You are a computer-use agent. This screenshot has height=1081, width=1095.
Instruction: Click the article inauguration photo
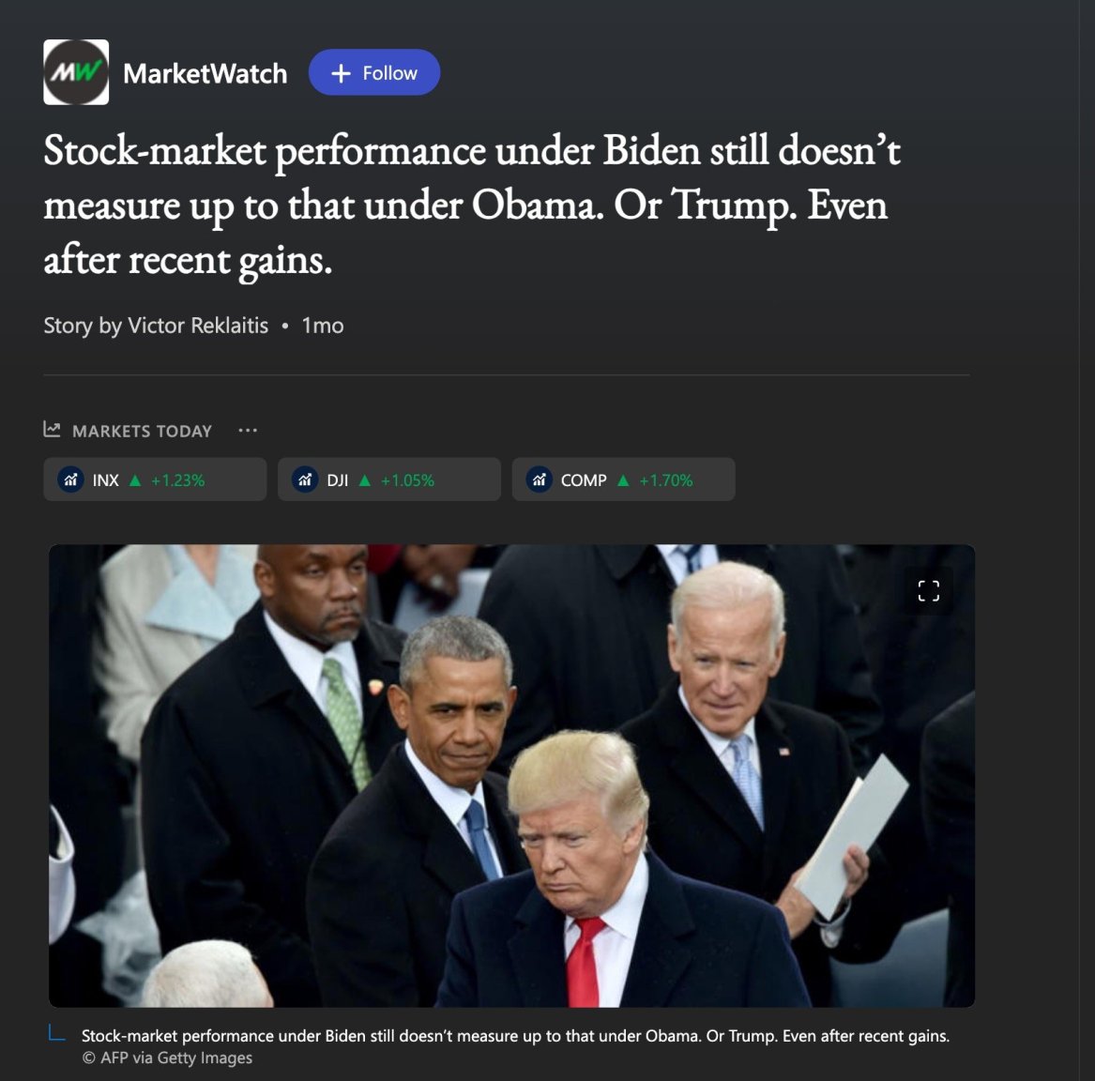[511, 776]
